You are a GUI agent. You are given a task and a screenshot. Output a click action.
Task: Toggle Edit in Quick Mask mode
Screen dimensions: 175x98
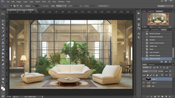click(3, 93)
